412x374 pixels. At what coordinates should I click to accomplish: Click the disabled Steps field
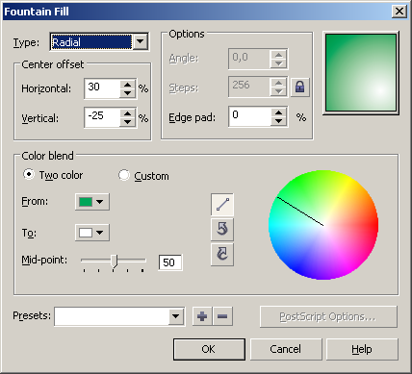[249, 87]
